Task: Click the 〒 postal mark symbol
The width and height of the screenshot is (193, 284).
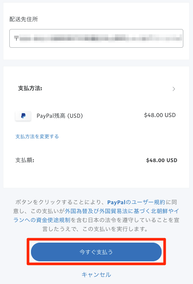Action: click(x=16, y=38)
